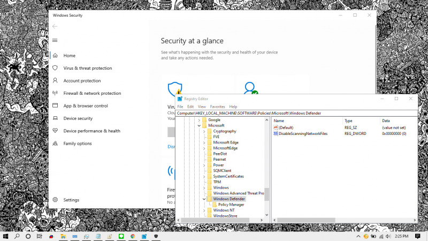
Task: Select WindowsStore registry key
Action: (x=225, y=216)
